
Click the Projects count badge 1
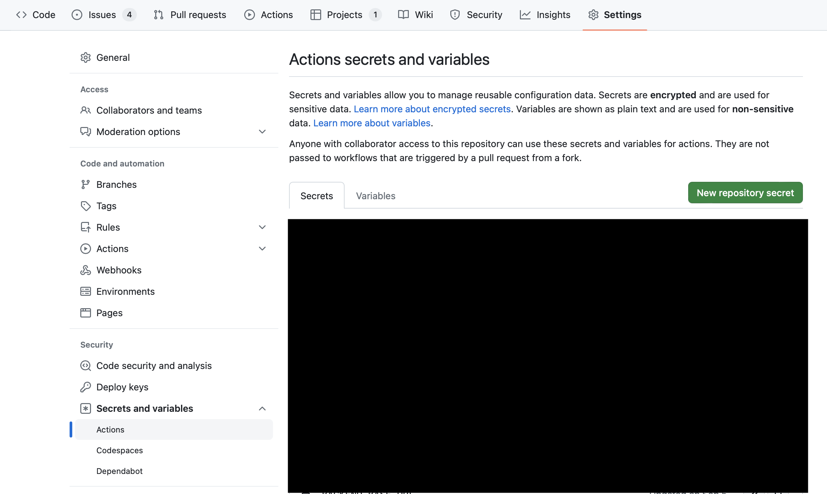click(375, 15)
